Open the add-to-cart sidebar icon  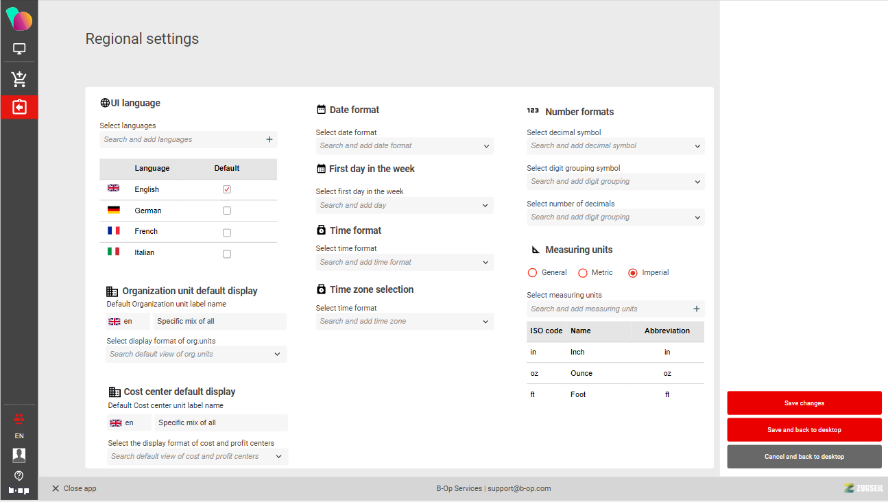[19, 79]
